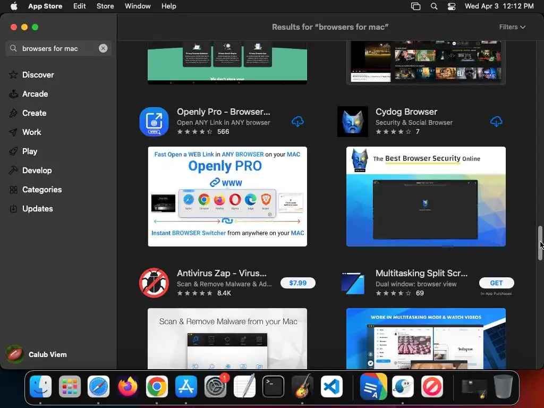Clear the search field text
This screenshot has width=544, height=408.
tap(103, 48)
